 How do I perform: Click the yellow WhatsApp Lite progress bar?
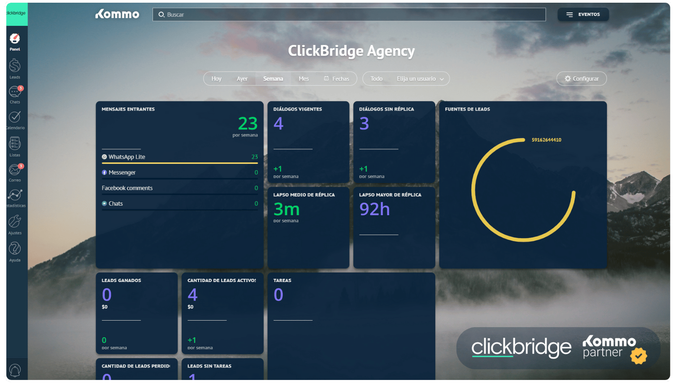coord(180,163)
